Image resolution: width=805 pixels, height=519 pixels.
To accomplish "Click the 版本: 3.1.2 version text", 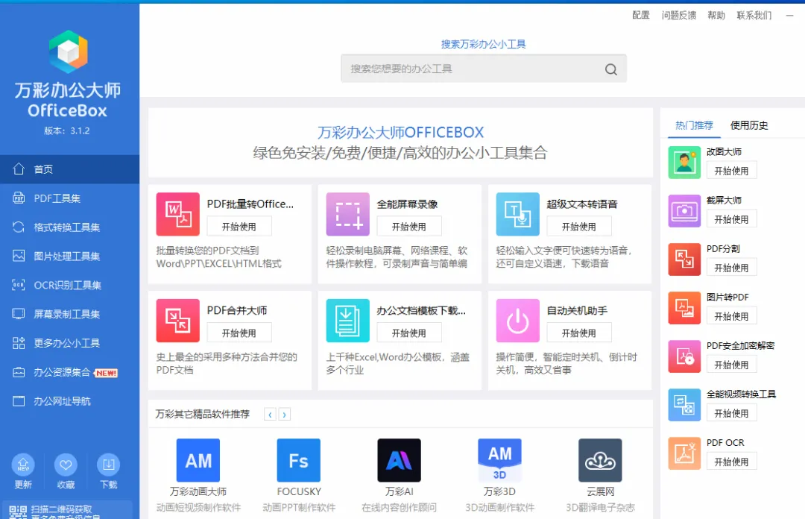I will pos(67,131).
